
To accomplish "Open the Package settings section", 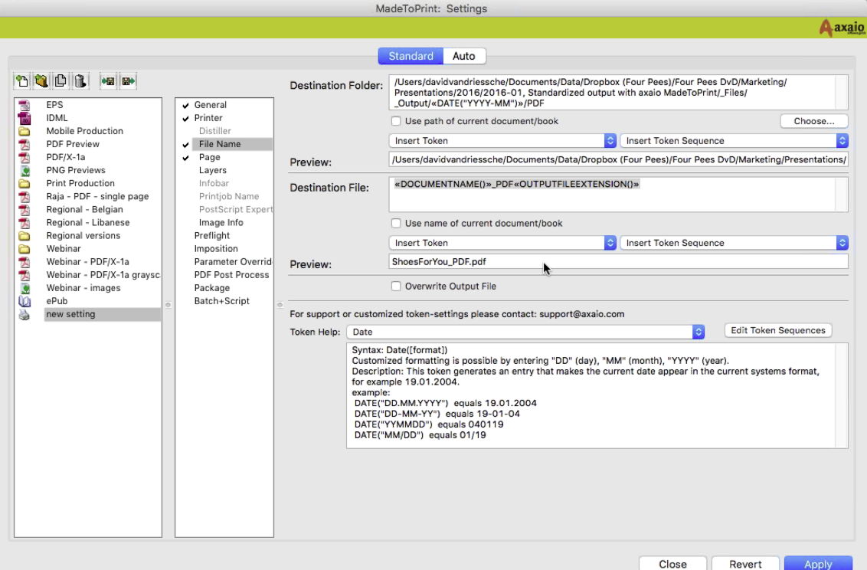I will tap(212, 288).
